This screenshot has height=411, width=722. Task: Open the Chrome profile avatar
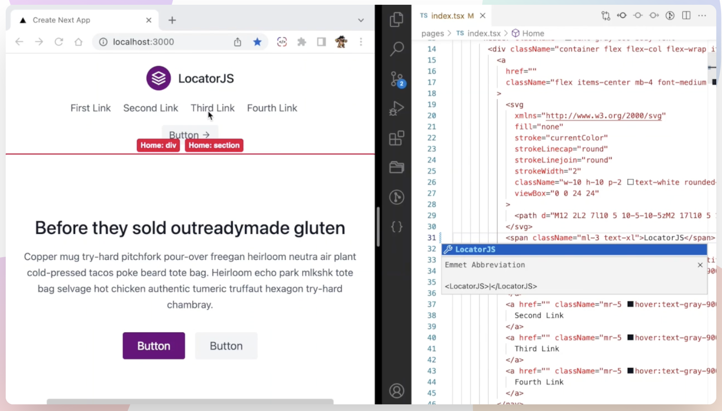point(341,42)
